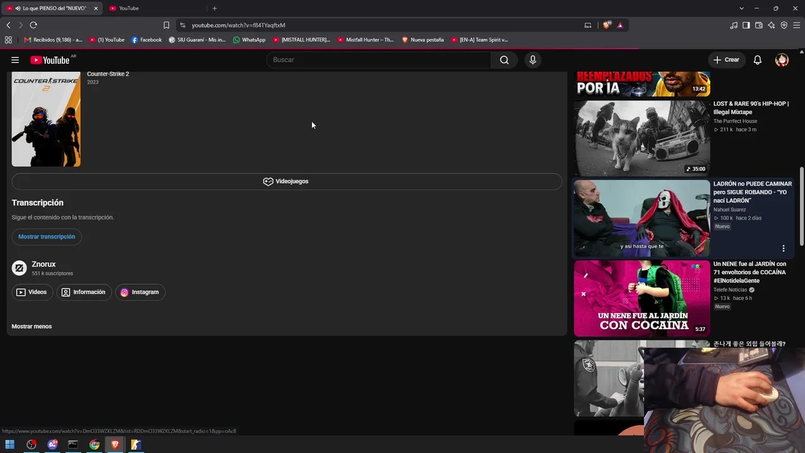The width and height of the screenshot is (805, 453).
Task: Toggle the browser sidebar panel
Action: pyautogui.click(x=746, y=25)
